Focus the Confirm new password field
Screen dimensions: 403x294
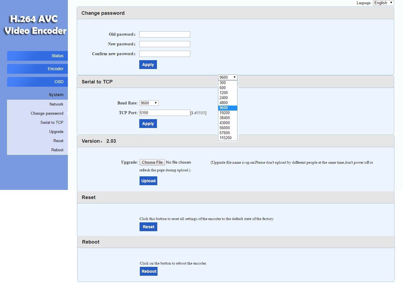[165, 54]
